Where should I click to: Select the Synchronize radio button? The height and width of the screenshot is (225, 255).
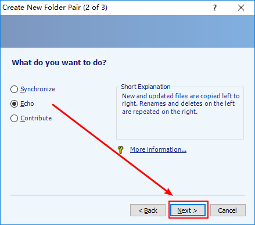[14, 90]
